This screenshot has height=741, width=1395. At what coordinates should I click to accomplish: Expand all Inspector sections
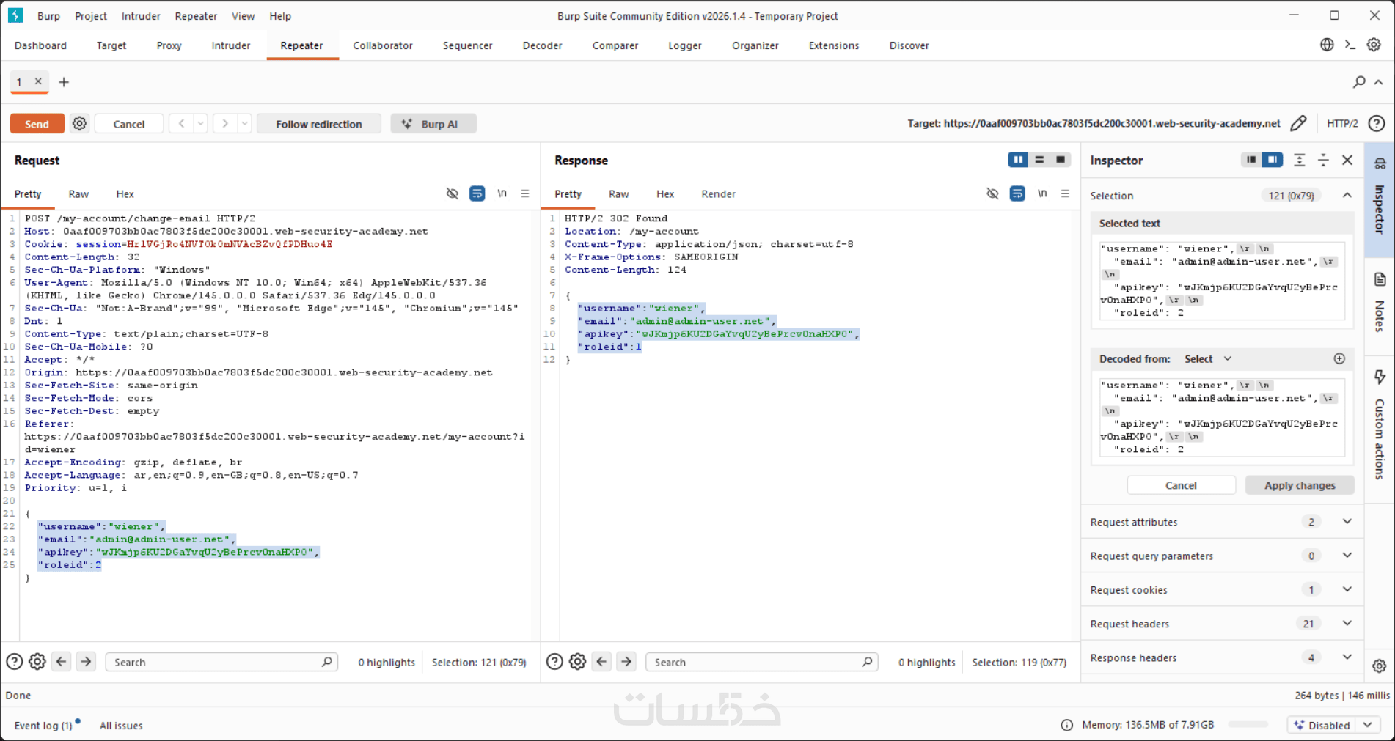1299,160
